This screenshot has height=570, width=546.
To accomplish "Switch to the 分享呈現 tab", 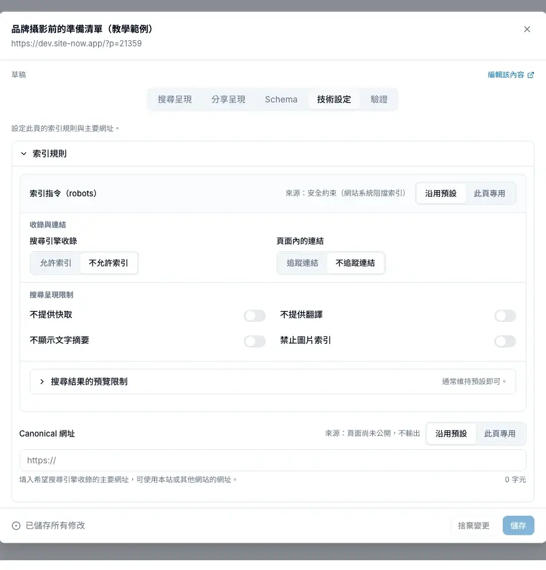I will point(229,99).
